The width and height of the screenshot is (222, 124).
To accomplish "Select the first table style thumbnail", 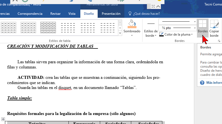I will pos(9,27).
